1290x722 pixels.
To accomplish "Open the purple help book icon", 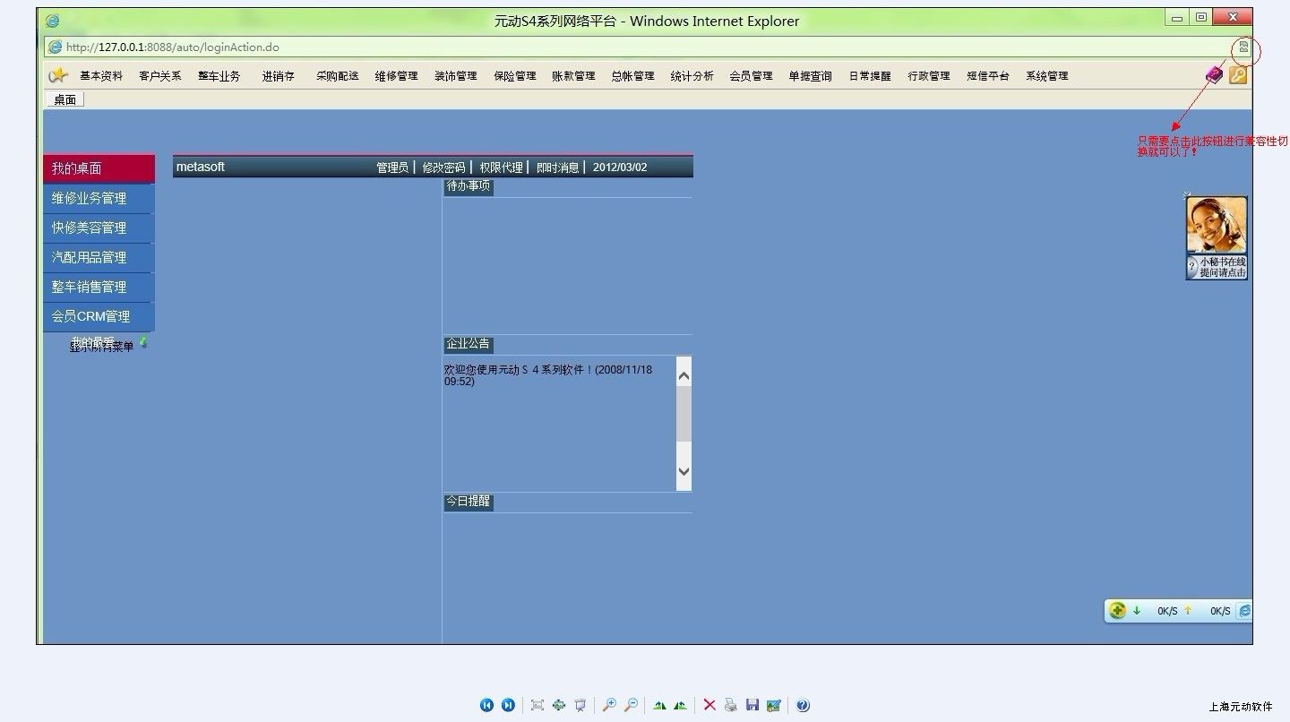I will pos(1214,75).
